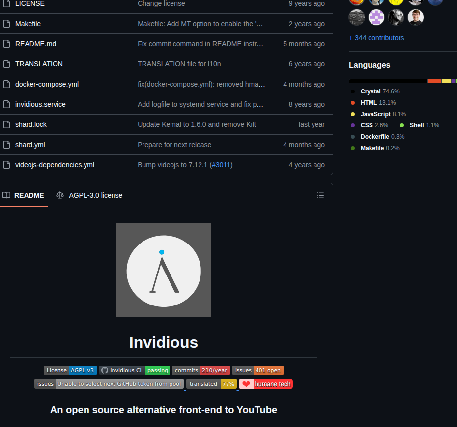The width and height of the screenshot is (457, 427).
Task: Open the grayscale landscape contributor avatar
Action: (357, 17)
